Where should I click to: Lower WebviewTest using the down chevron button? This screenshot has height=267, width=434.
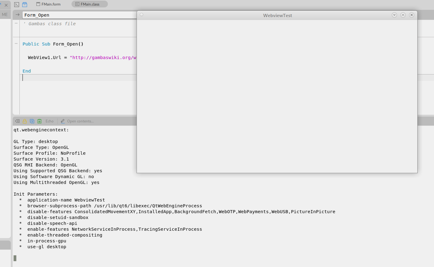pos(394,14)
